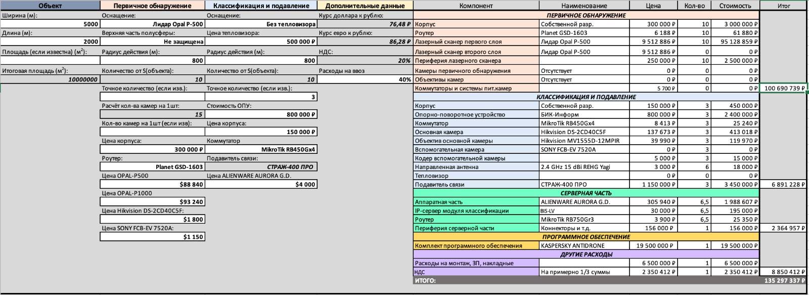Click the "Наименование" column header
This screenshot has height=295, width=809.
pos(584,6)
